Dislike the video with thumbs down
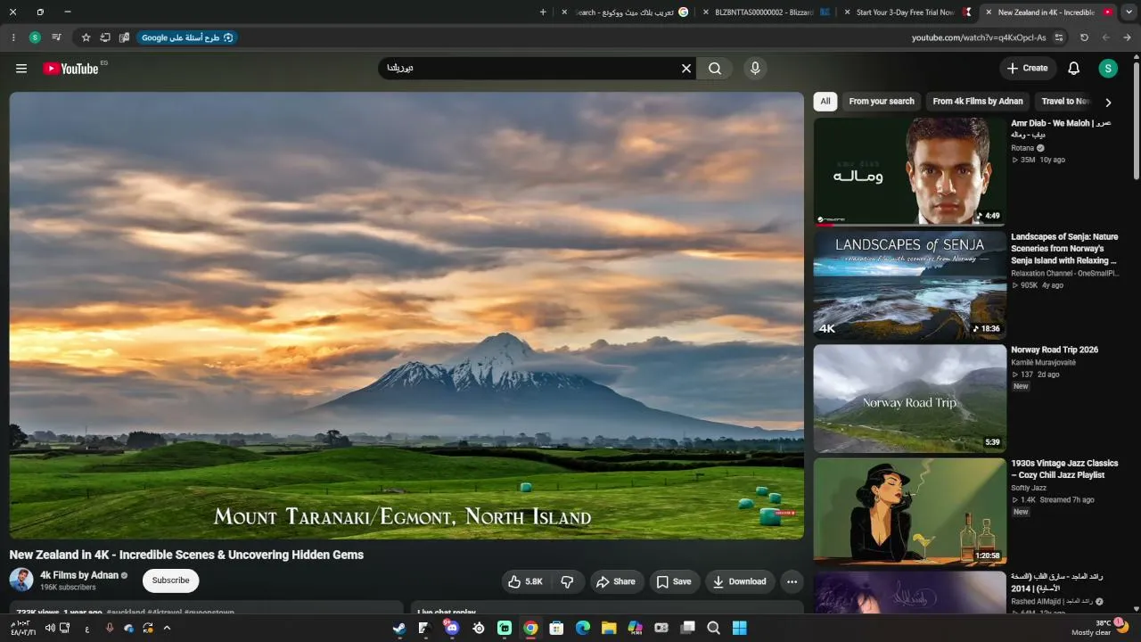 (x=567, y=581)
